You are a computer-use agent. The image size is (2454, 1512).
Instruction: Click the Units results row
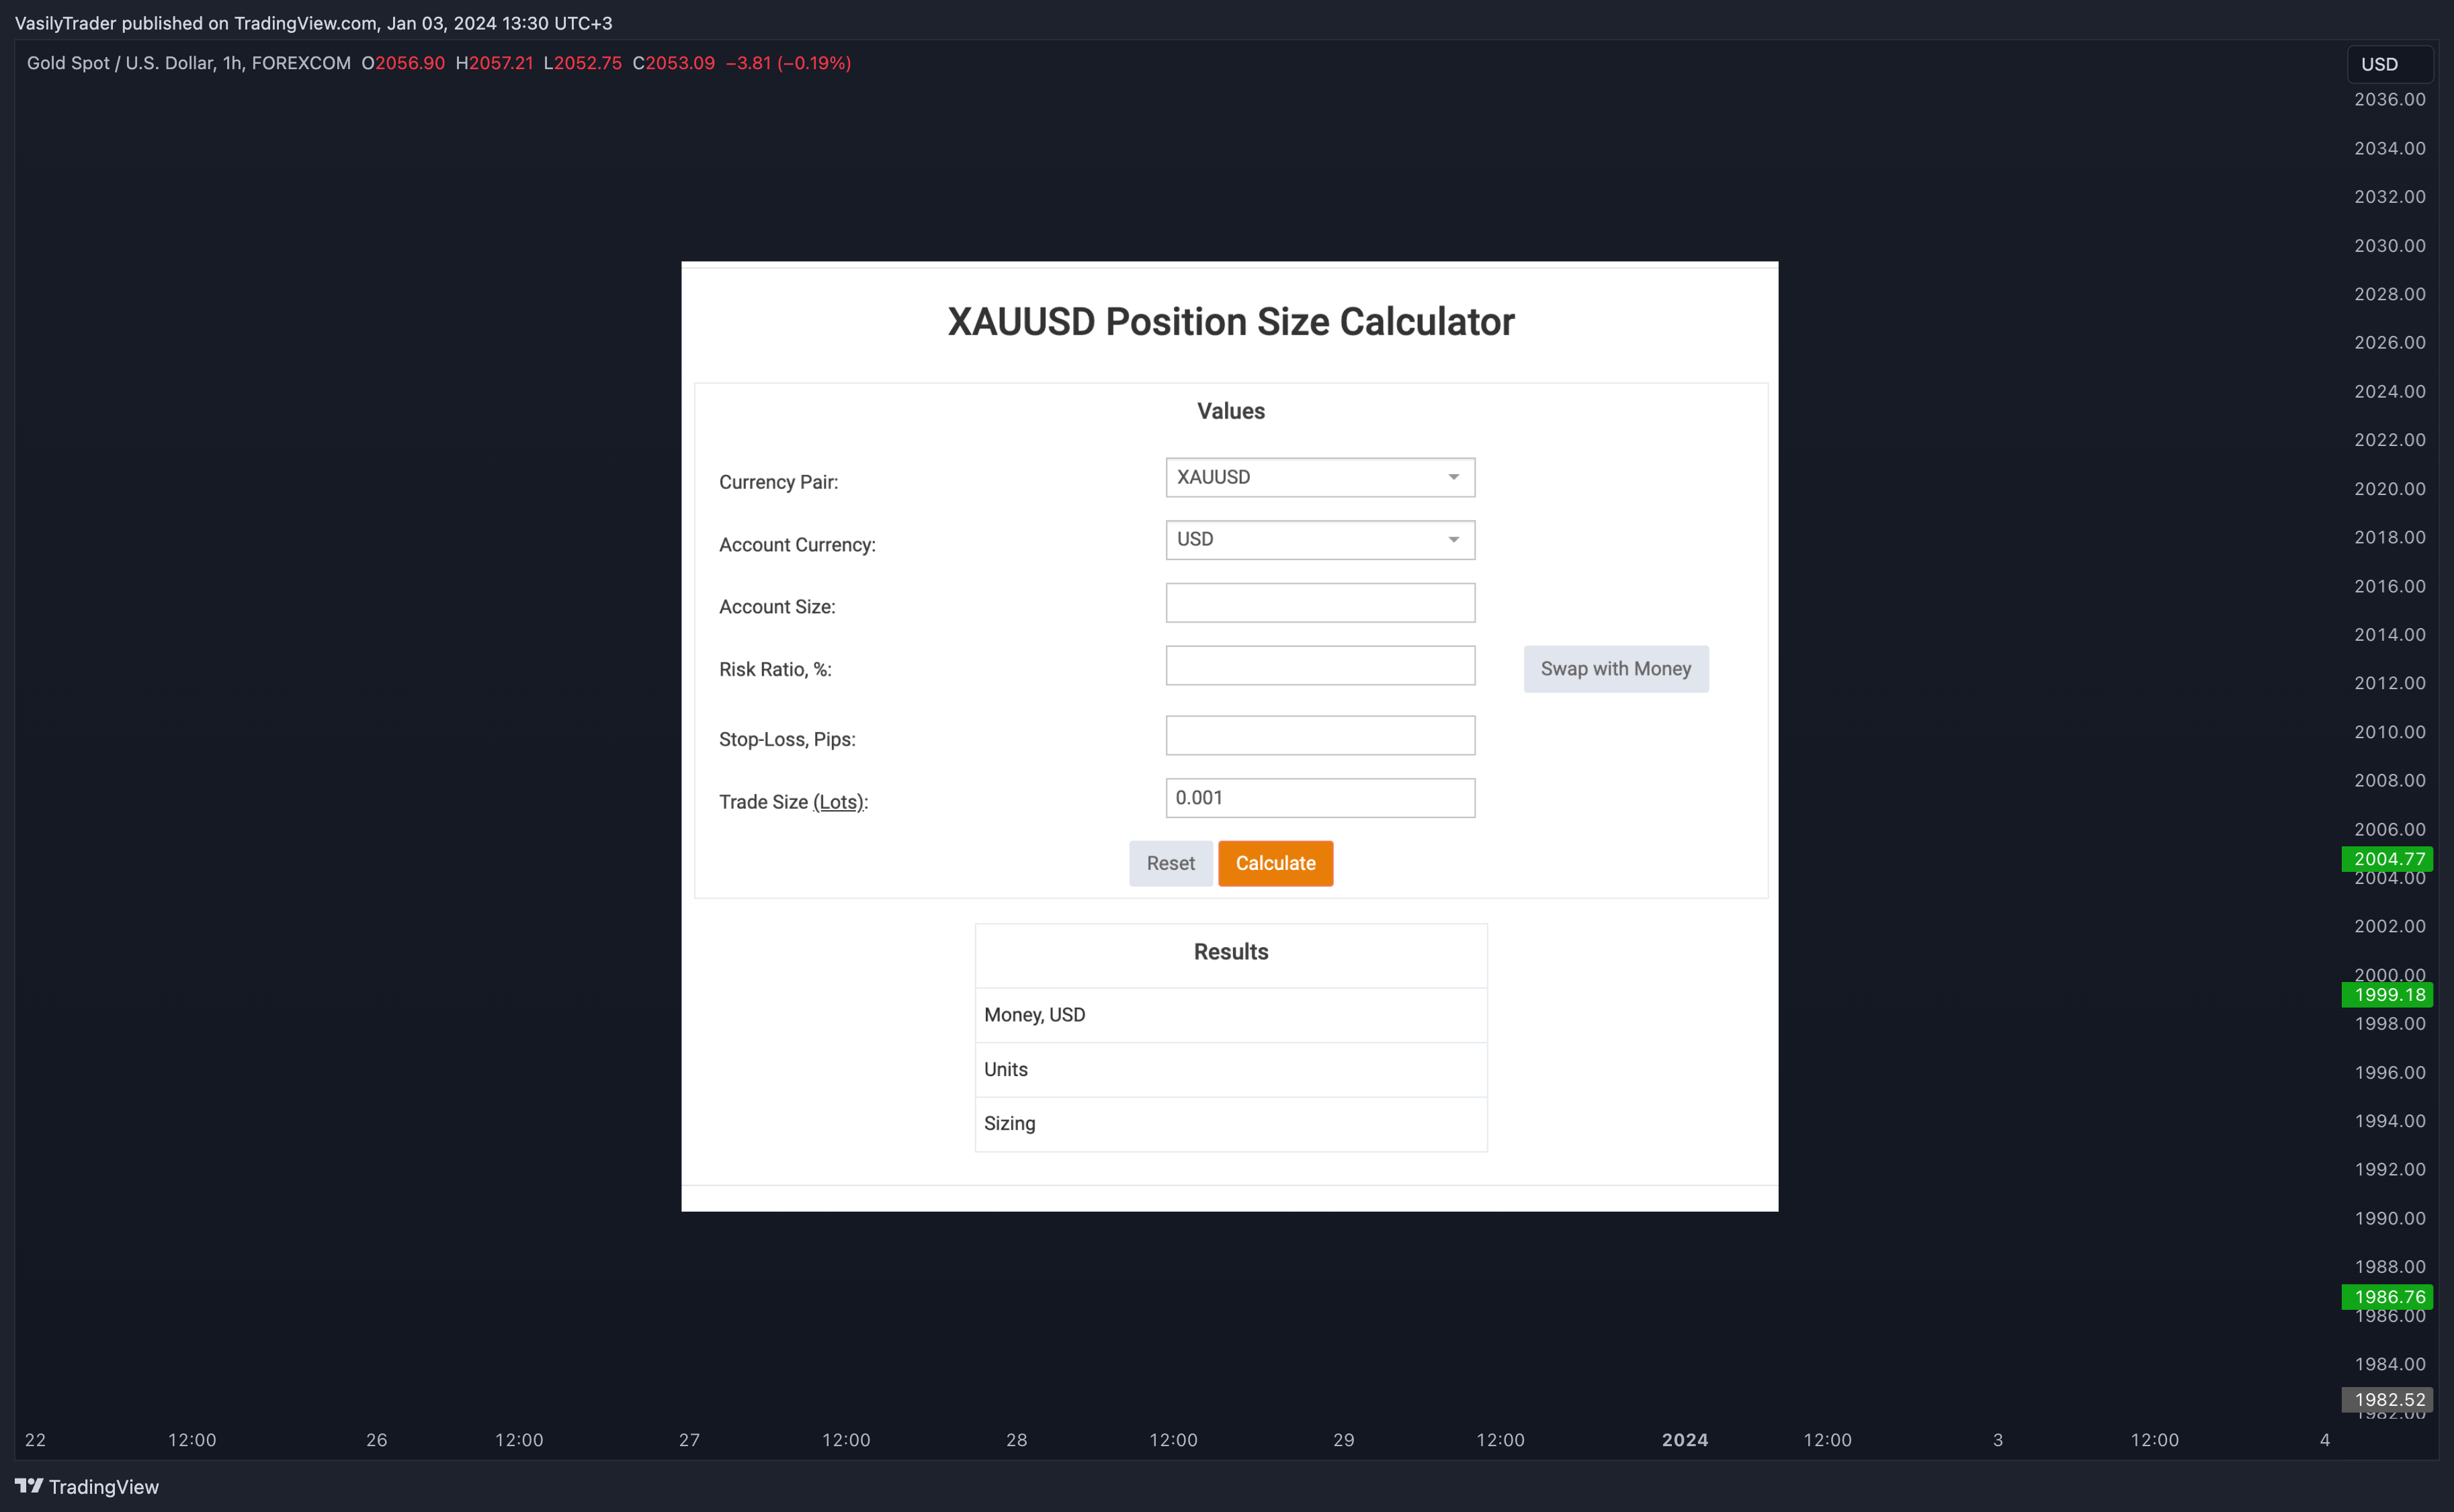click(1230, 1070)
